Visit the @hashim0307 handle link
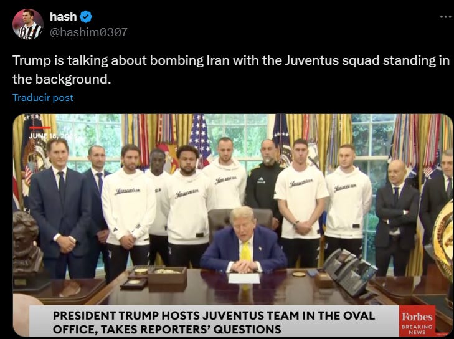Viewport: 454px width, 339px height. (88, 32)
